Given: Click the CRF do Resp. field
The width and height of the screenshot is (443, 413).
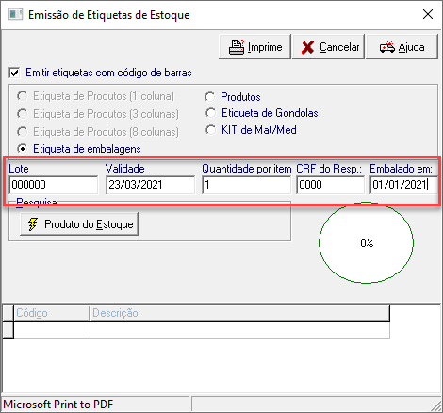Looking at the screenshot, I should tap(330, 185).
